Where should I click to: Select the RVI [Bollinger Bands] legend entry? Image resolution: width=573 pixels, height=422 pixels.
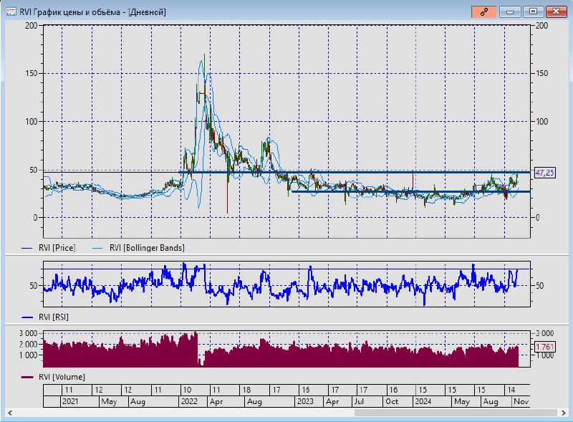138,248
